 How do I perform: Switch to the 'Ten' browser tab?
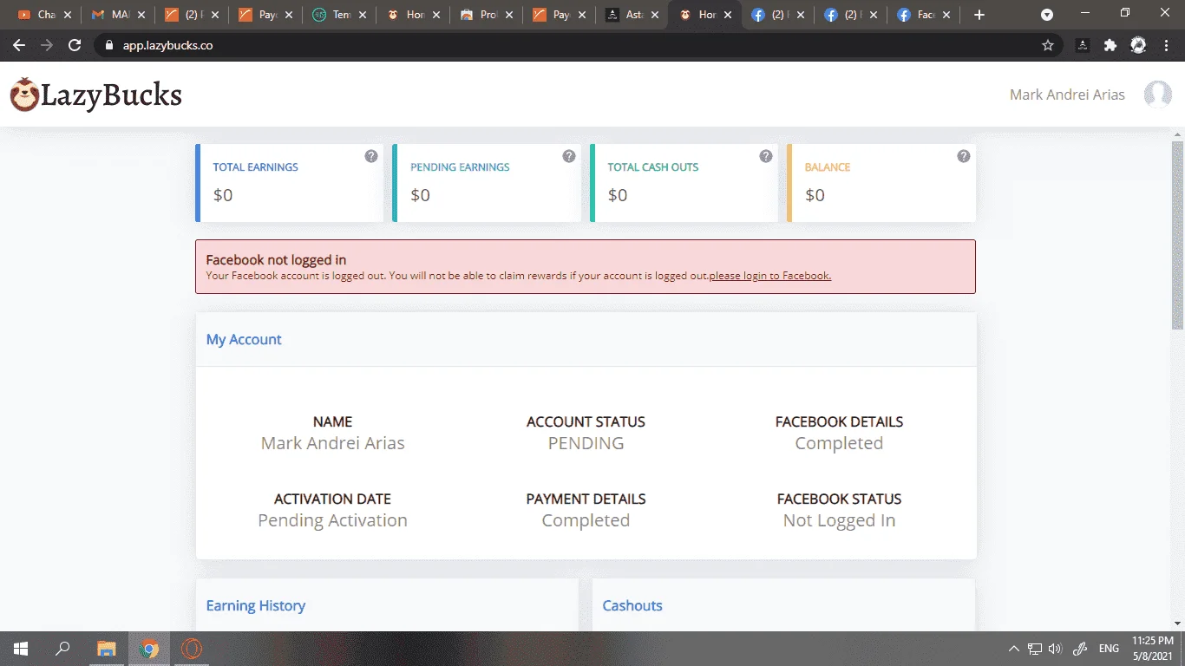pos(339,15)
